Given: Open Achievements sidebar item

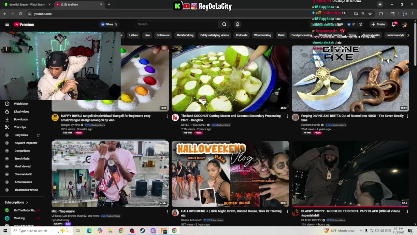Looking at the screenshot, I should pos(23,182).
